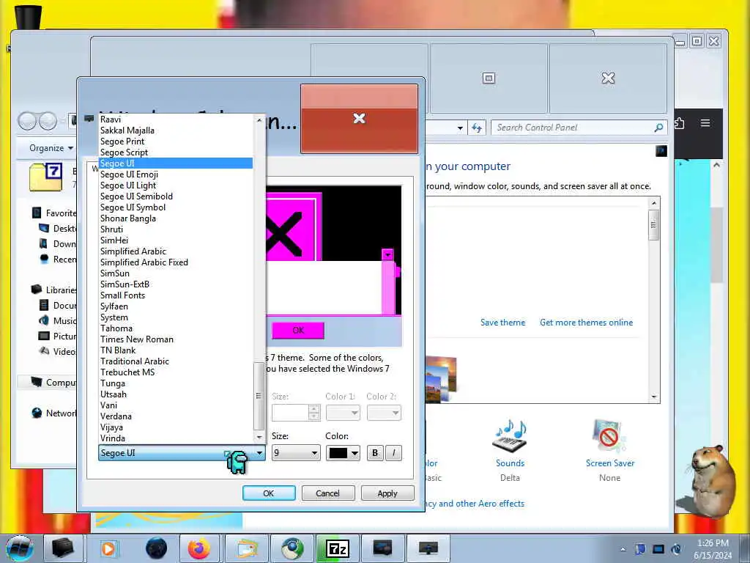Open Firefox from the taskbar
The image size is (750, 563).
pyautogui.click(x=199, y=548)
